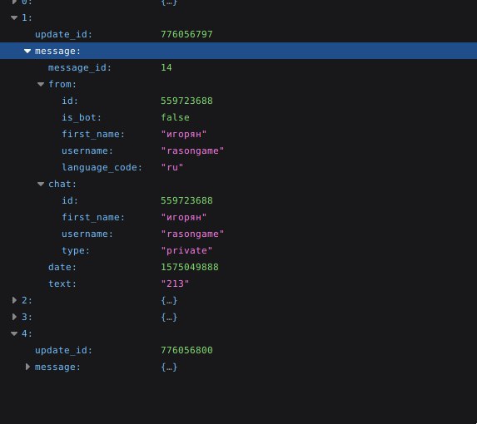
Task: Collapse the chat object
Action: pos(41,184)
